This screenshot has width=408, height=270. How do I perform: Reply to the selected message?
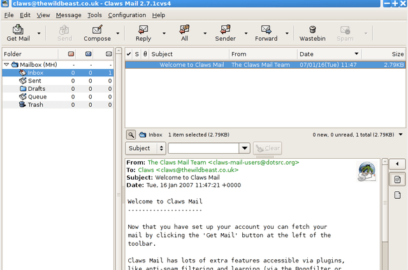(143, 32)
